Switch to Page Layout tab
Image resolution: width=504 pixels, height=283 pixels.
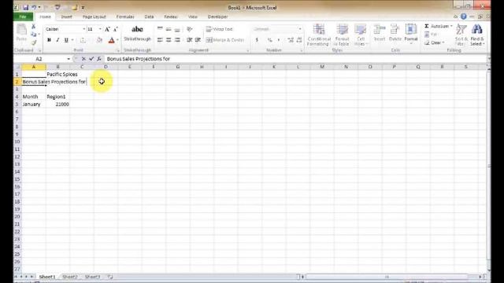click(94, 17)
